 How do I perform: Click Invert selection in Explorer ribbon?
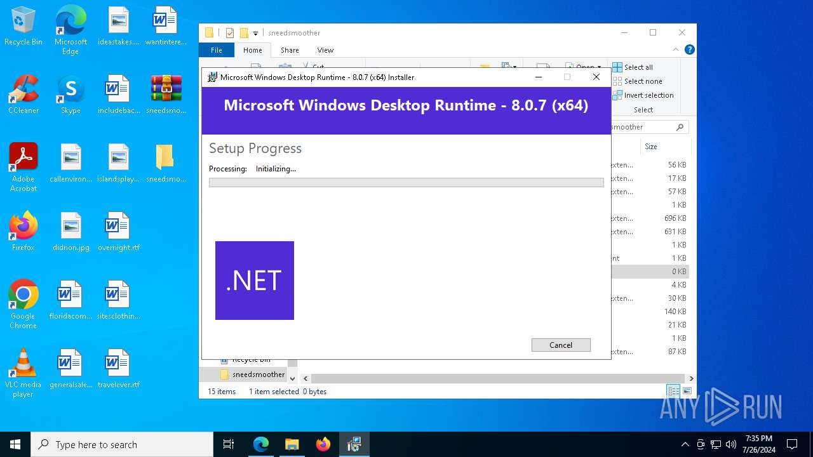point(643,95)
